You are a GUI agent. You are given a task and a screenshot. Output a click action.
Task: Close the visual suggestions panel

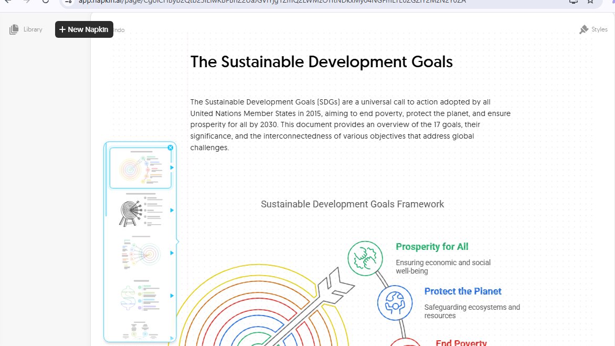pos(170,148)
